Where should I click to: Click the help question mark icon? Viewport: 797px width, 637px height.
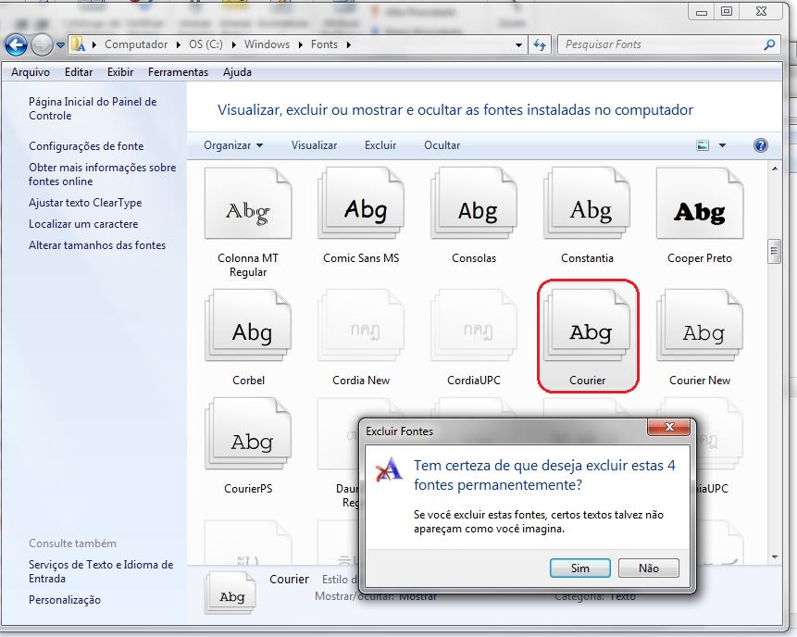[761, 145]
